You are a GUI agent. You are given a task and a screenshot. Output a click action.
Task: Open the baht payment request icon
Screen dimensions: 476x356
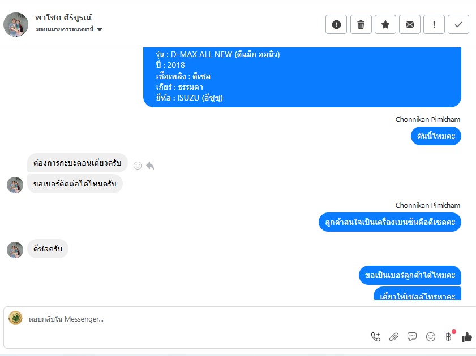(x=449, y=336)
